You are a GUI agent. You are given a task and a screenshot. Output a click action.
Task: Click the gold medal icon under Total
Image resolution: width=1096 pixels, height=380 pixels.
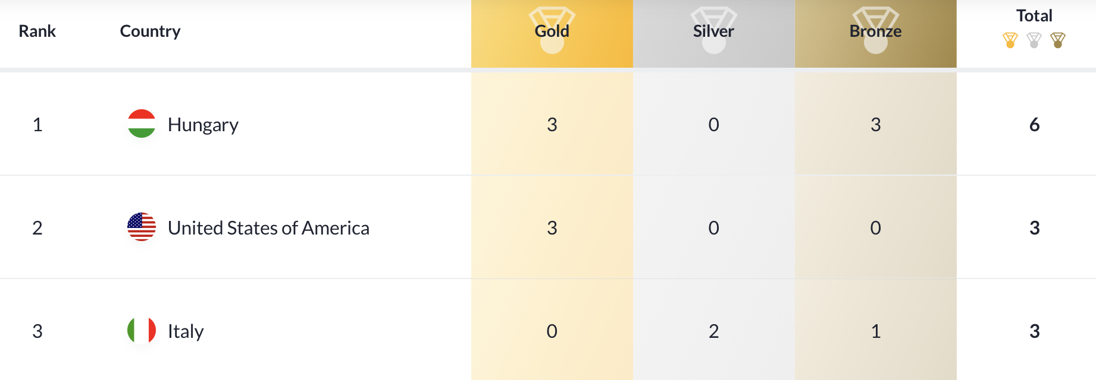tap(1010, 40)
